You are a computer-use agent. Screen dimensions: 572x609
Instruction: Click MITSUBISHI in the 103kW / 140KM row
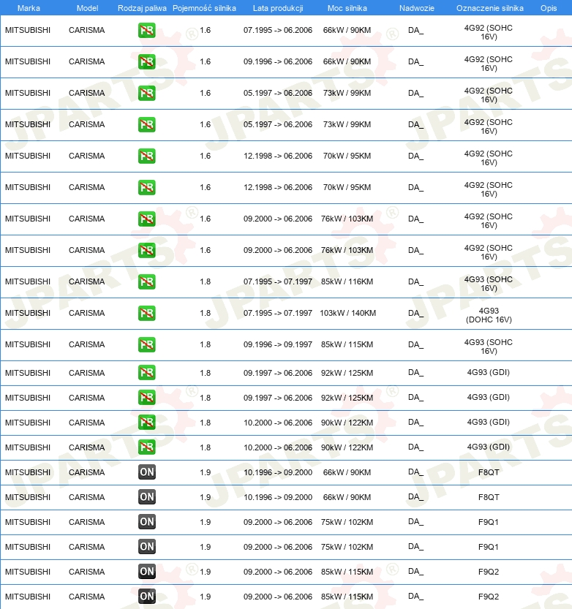click(28, 314)
